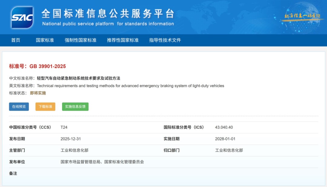Switch to the 推荐性国家标准 section

[x=123, y=40]
